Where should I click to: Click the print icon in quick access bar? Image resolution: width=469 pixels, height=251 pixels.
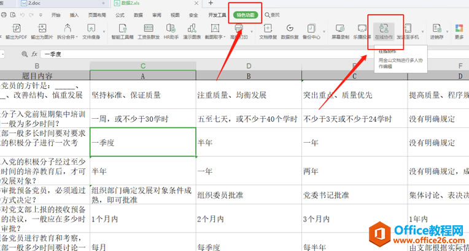point(4,15)
